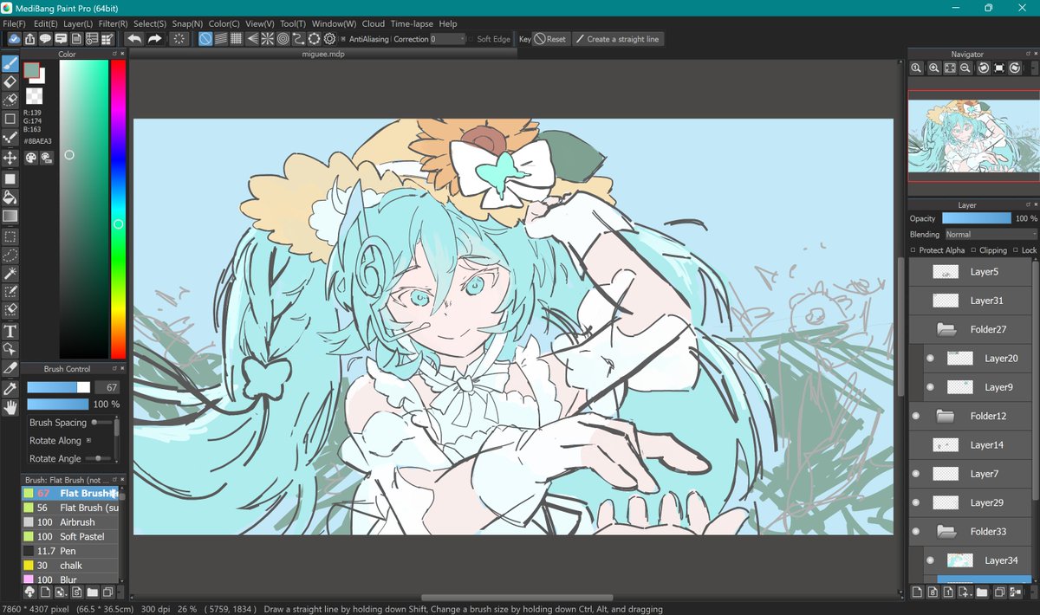Toggle visibility of Folder12
1040x615 pixels.
tap(916, 416)
